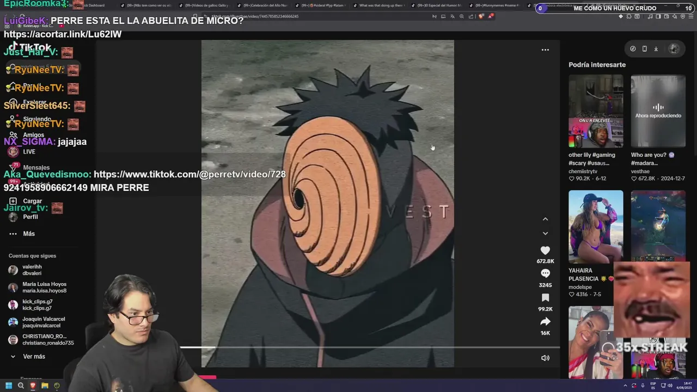Expand 'Ver más' followed accounts
This screenshot has height=392, width=697.
click(x=27, y=356)
